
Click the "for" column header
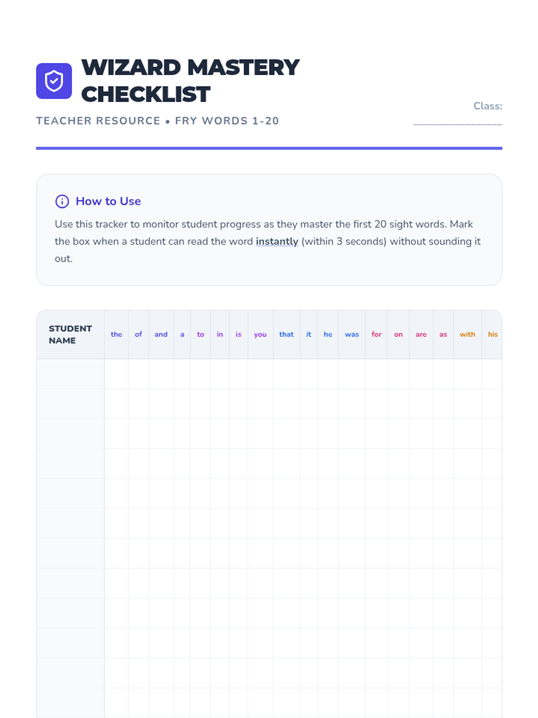[377, 334]
